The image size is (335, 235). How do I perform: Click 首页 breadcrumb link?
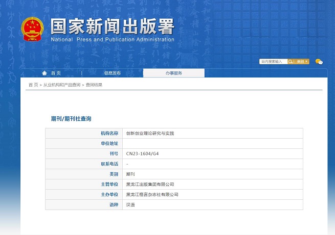33,85
